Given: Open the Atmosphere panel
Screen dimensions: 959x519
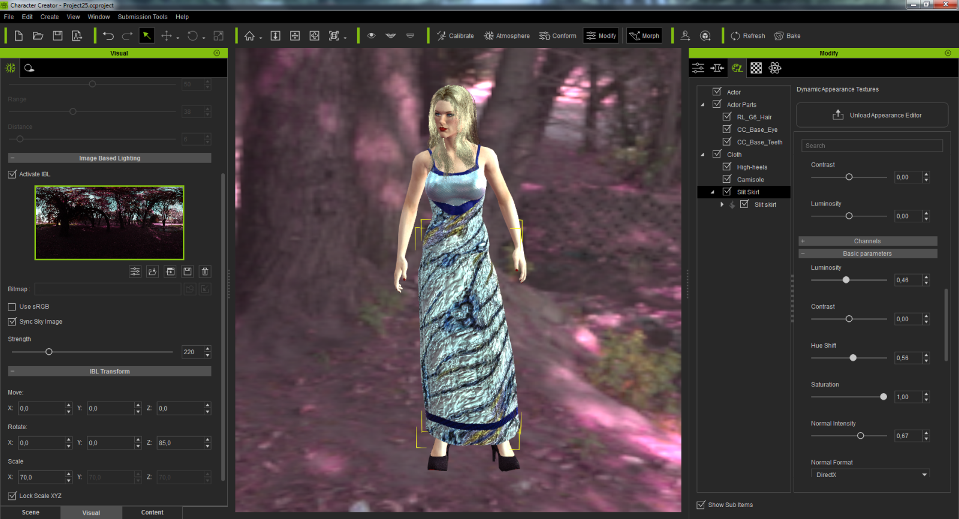Looking at the screenshot, I should point(507,36).
